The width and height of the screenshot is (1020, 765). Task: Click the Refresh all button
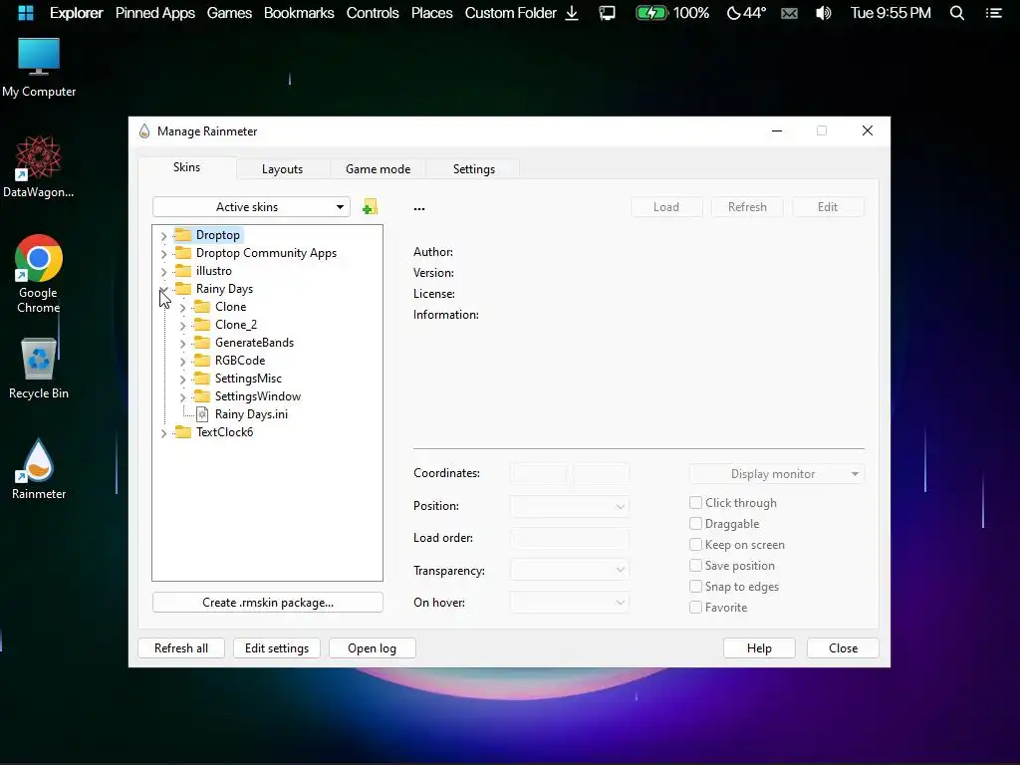[181, 647]
